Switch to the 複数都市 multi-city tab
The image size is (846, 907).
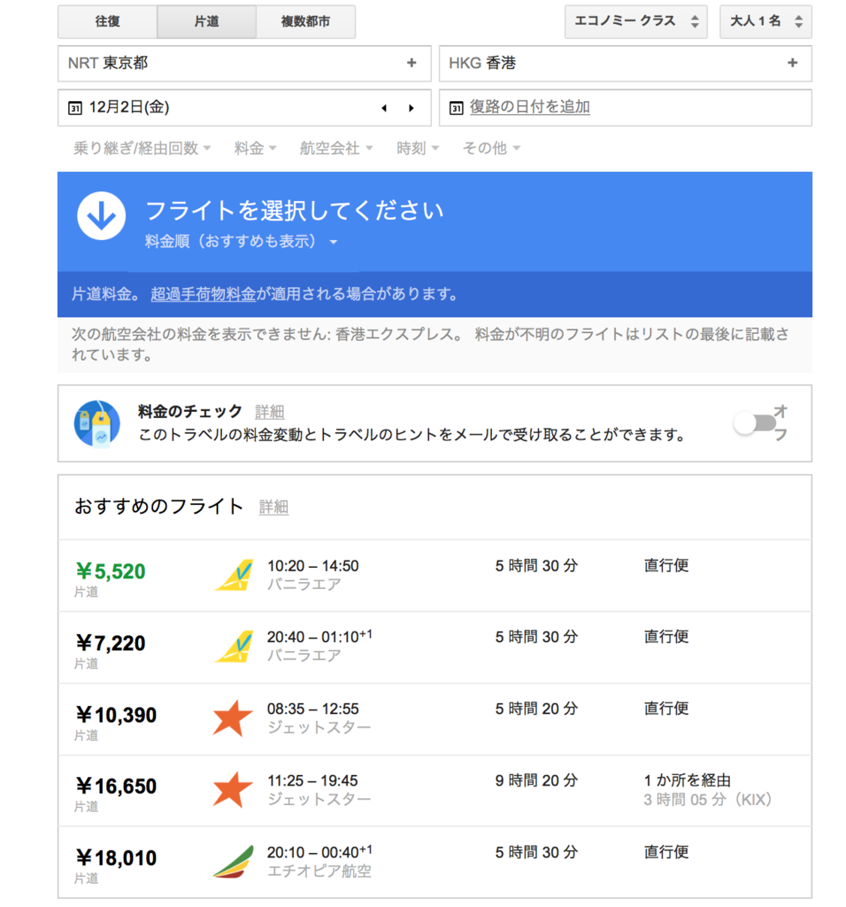coord(305,21)
